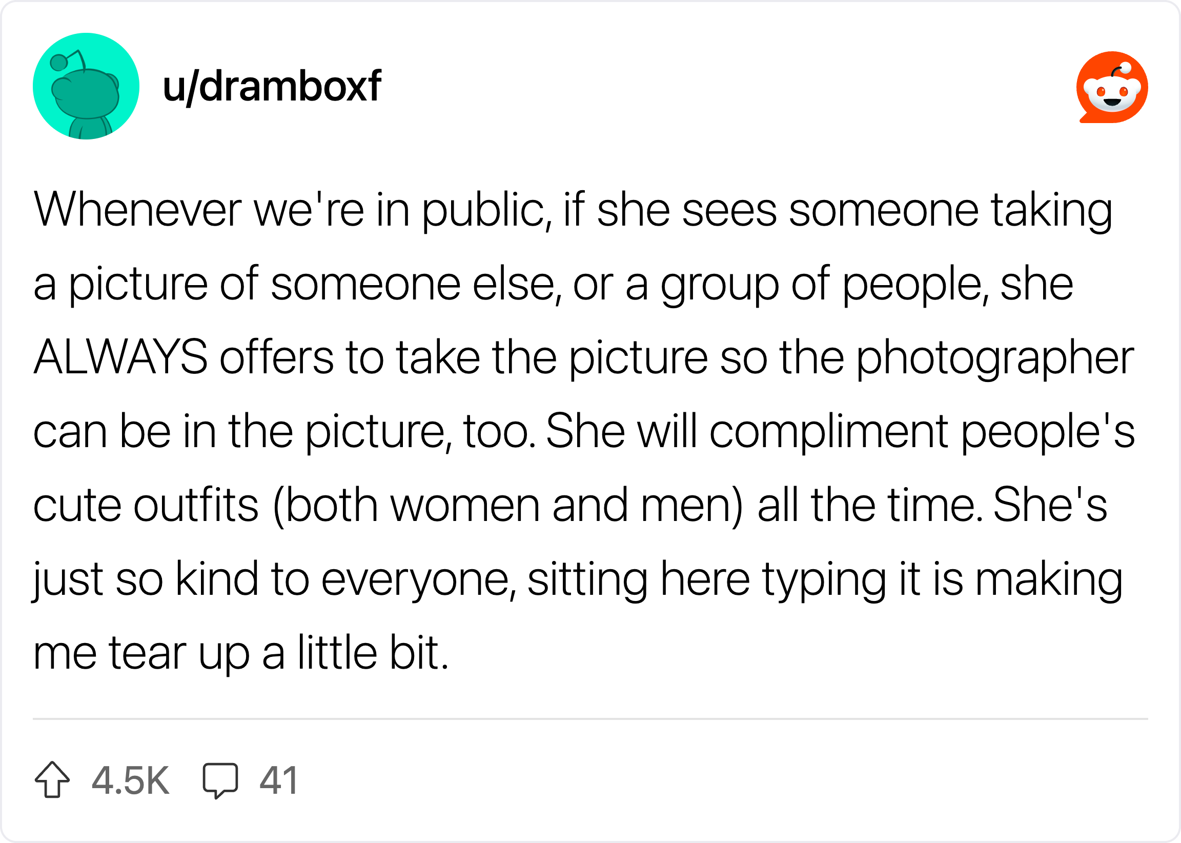This screenshot has height=843, width=1181.
Task: Click the last line "me tear up a little bit."
Action: pos(241,653)
